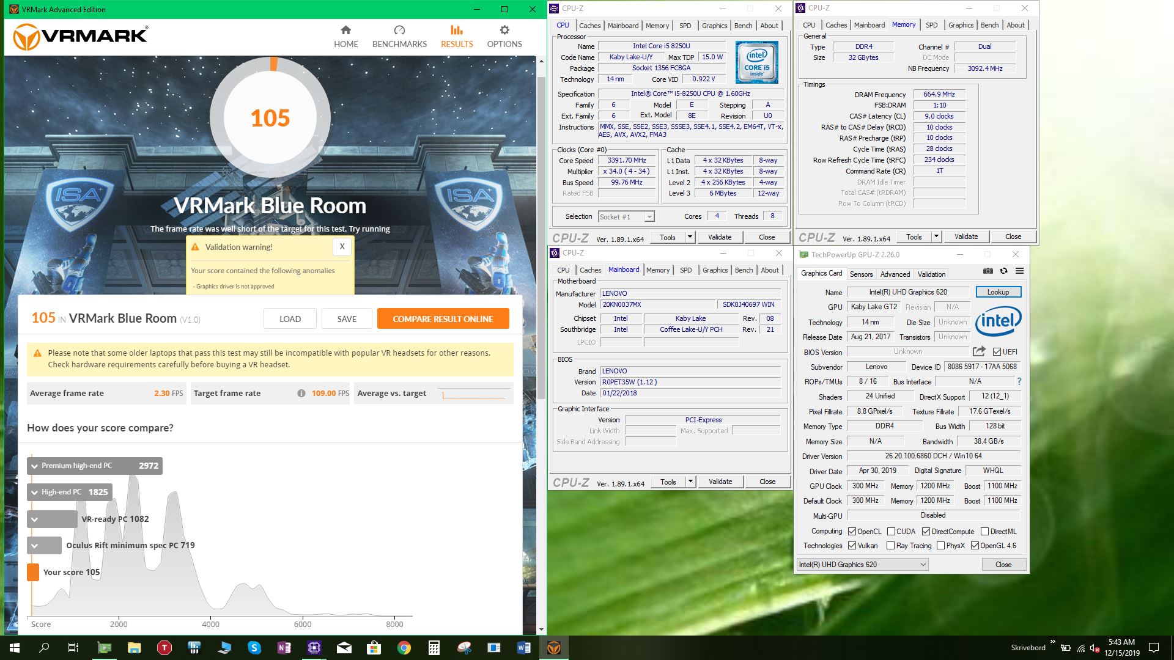Dismiss the Validation warning with X
The image size is (1174, 660).
click(342, 247)
